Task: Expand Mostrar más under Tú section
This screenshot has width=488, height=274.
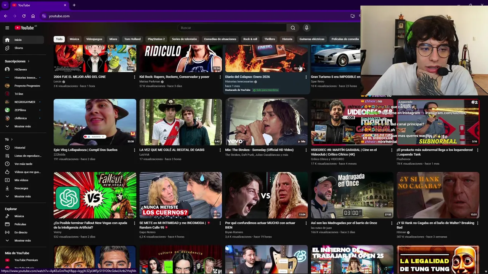Action: [24, 196]
